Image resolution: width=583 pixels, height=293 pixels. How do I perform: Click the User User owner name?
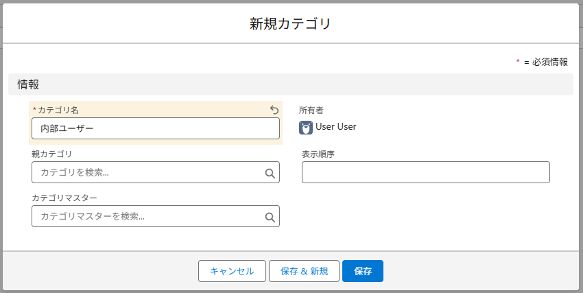tap(336, 127)
